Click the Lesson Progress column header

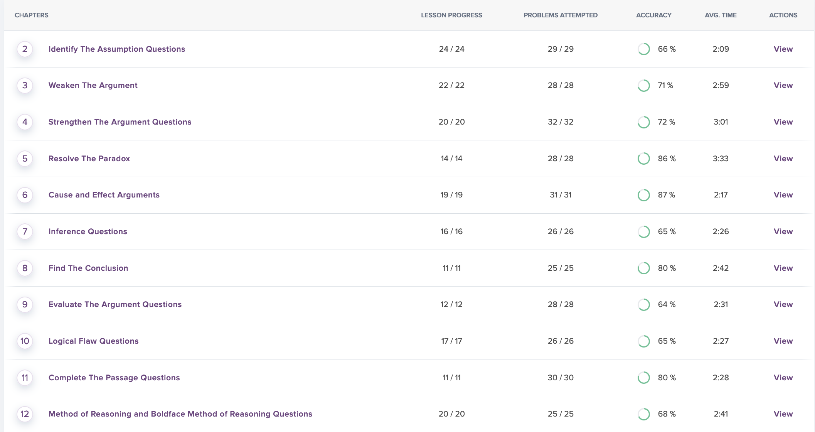click(451, 15)
